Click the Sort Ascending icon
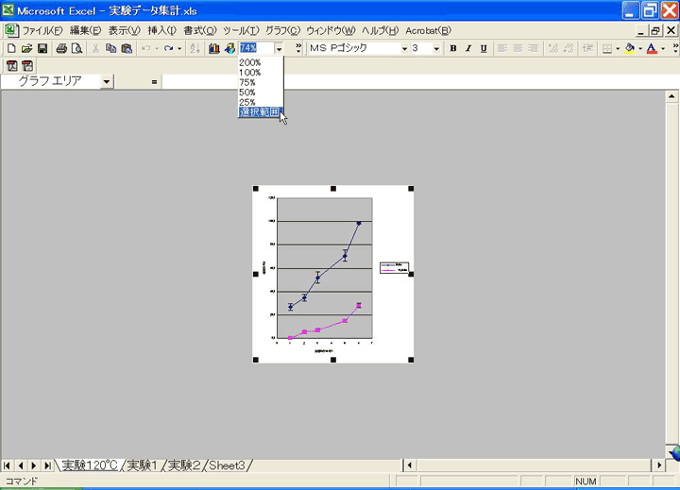 pos(195,48)
